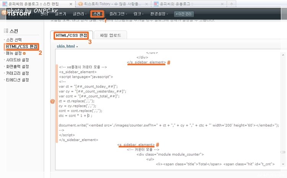
Task: Open 화면출력 설정
Action: pyautogui.click(x=17, y=66)
